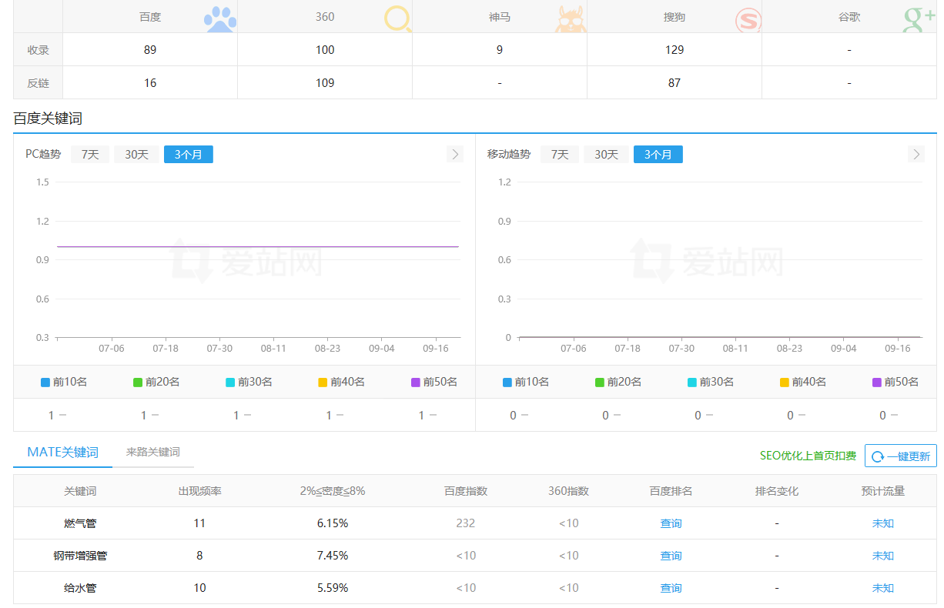
Task: Click Baidu 反链 value 16
Action: coord(150,83)
